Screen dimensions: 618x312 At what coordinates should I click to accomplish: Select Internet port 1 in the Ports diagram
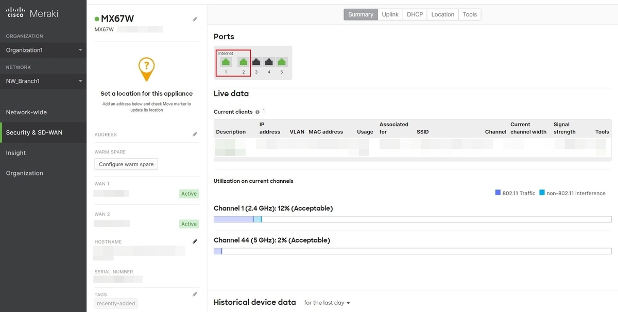[226, 62]
